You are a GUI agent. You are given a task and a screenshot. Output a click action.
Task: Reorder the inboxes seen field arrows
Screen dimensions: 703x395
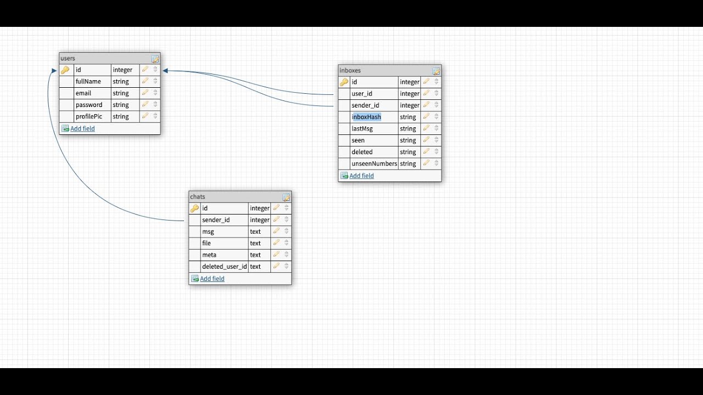coord(437,140)
